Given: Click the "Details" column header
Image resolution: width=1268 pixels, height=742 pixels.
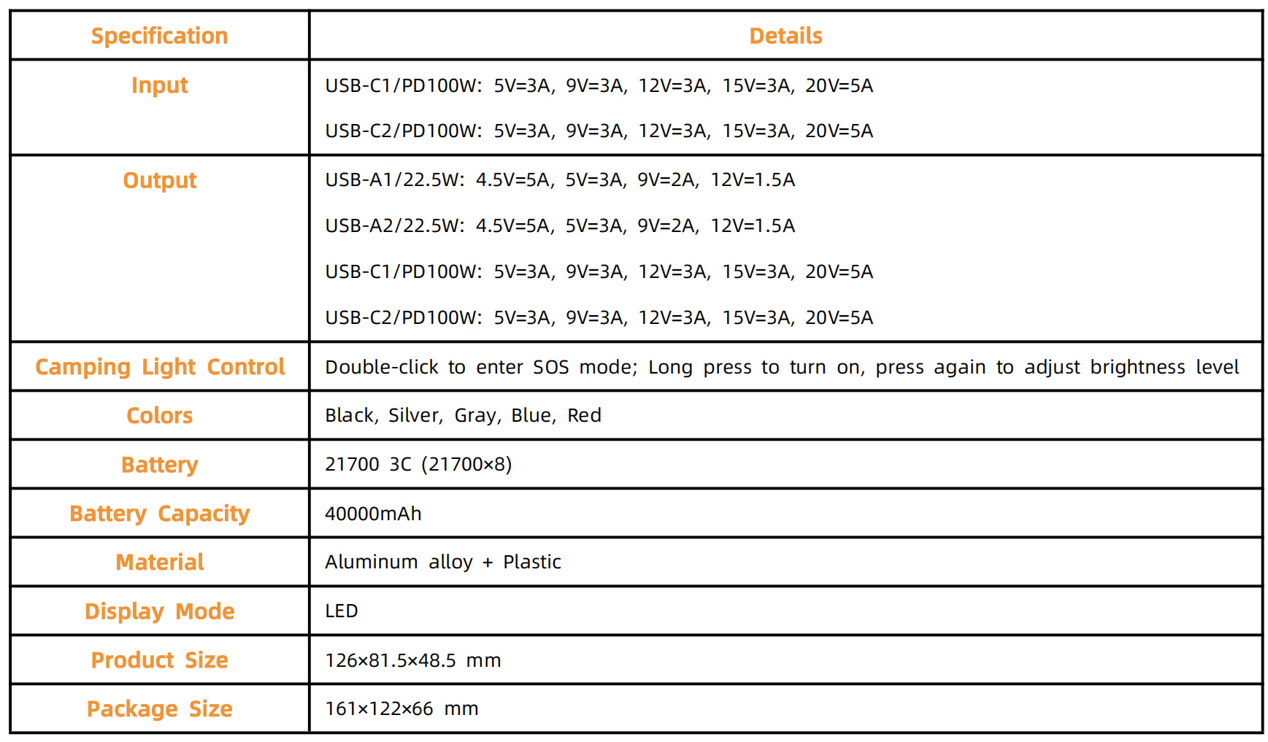Looking at the screenshot, I should pos(785,36).
